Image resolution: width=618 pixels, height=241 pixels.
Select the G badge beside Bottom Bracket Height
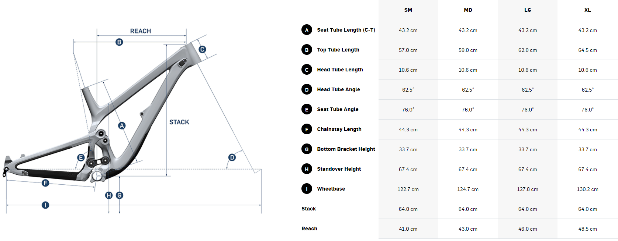click(x=307, y=149)
